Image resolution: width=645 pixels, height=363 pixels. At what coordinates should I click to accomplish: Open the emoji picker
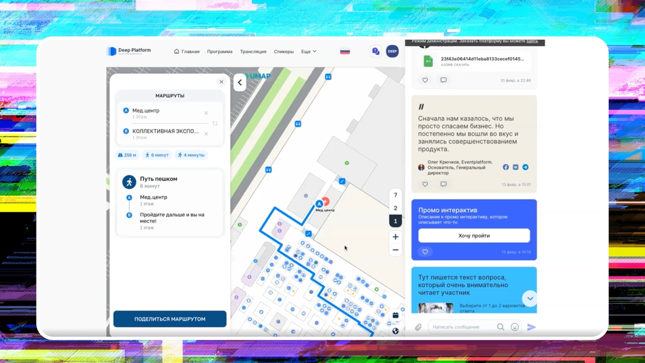[x=515, y=327]
